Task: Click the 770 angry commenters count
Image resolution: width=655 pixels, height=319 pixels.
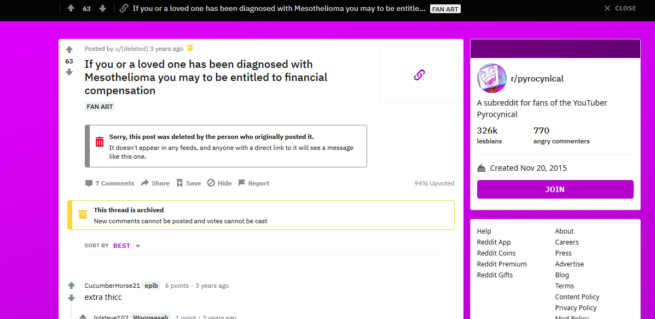Action: point(561,135)
